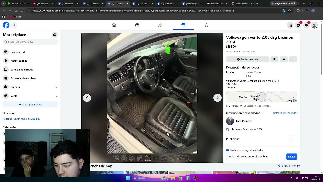This screenshot has height=182, width=323.
Task: Bookmark this page with the star
Action: 289,11
